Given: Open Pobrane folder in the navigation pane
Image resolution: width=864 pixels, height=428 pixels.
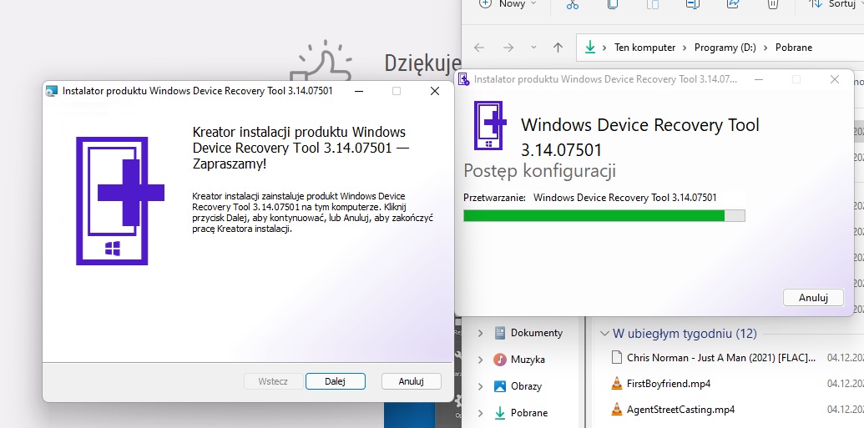Looking at the screenshot, I should (529, 413).
